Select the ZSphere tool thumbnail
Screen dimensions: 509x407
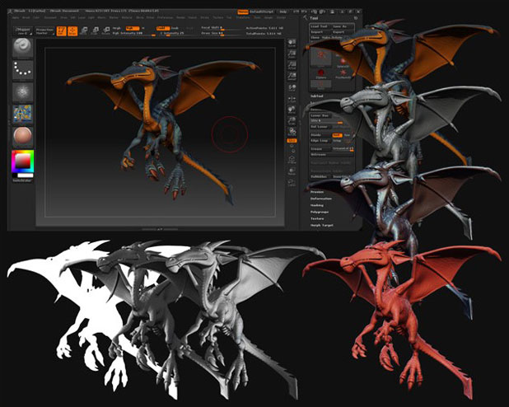click(321, 73)
